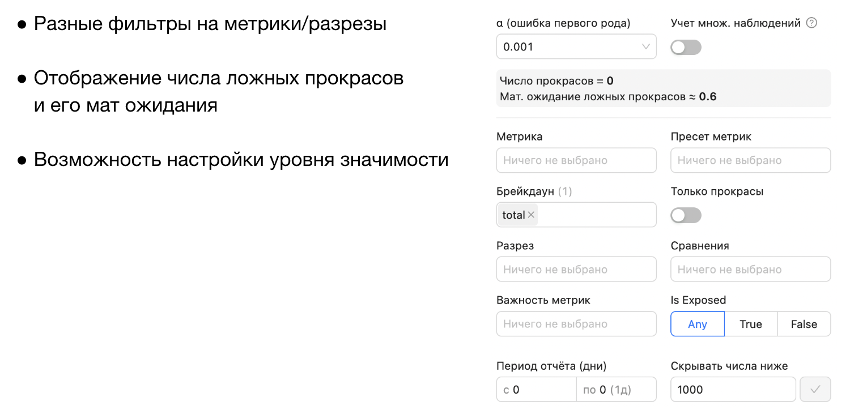Keep Any selected under Is Exposed
The height and width of the screenshot is (418, 850).
pyautogui.click(x=697, y=323)
